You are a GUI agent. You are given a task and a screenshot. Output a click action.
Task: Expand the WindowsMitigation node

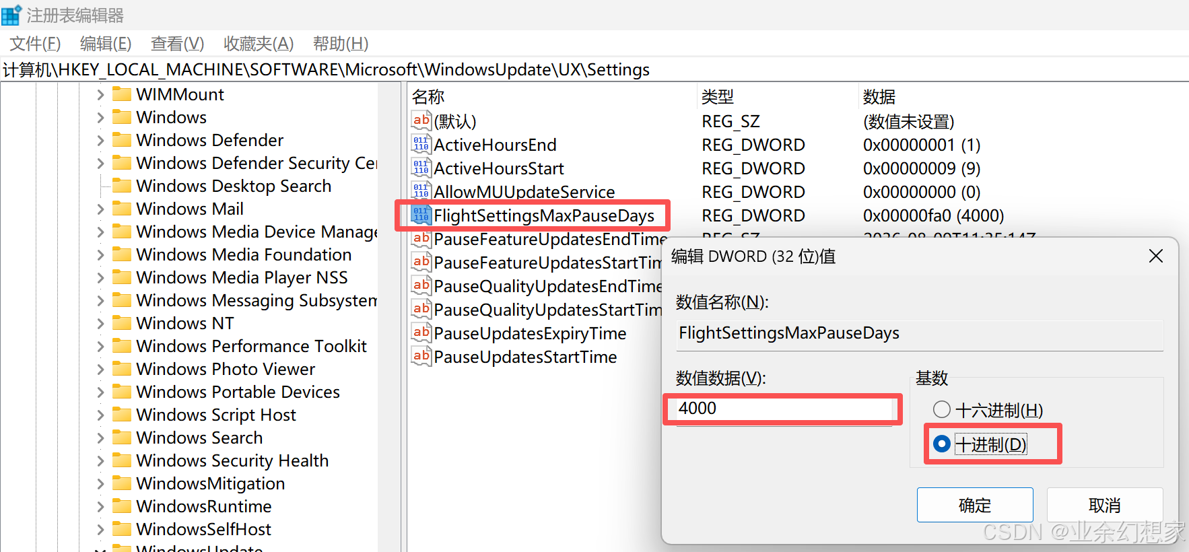pos(100,483)
